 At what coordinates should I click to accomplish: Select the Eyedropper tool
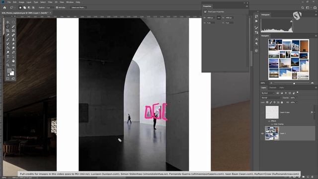pos(8,35)
